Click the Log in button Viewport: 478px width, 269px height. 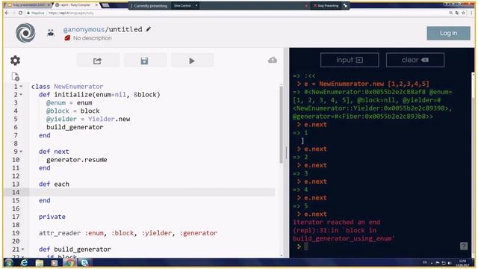448,33
